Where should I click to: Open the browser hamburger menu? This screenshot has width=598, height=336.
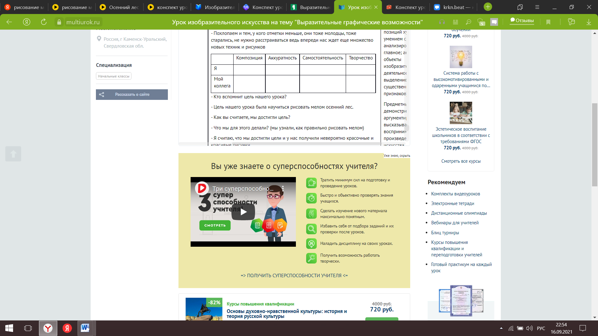pyautogui.click(x=537, y=7)
